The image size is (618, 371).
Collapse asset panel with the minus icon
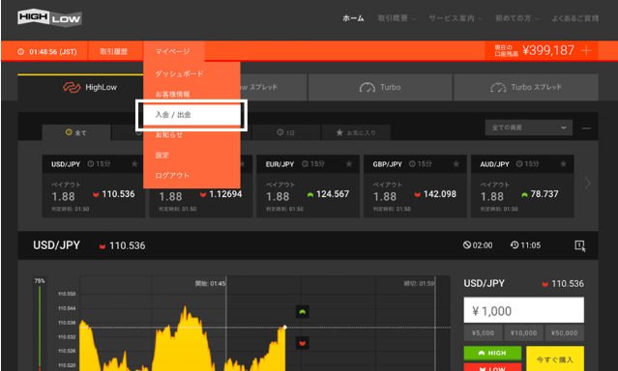[586, 128]
